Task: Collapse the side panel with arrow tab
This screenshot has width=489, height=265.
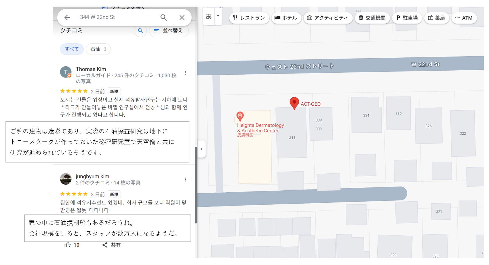Action: 201,149
